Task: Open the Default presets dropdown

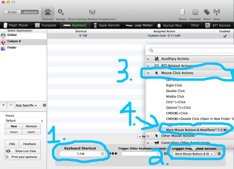Action: click(x=24, y=121)
